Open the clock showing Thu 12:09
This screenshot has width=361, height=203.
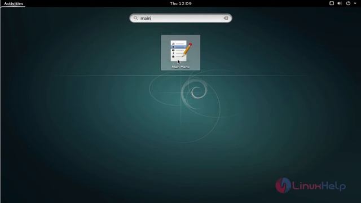coord(180,3)
